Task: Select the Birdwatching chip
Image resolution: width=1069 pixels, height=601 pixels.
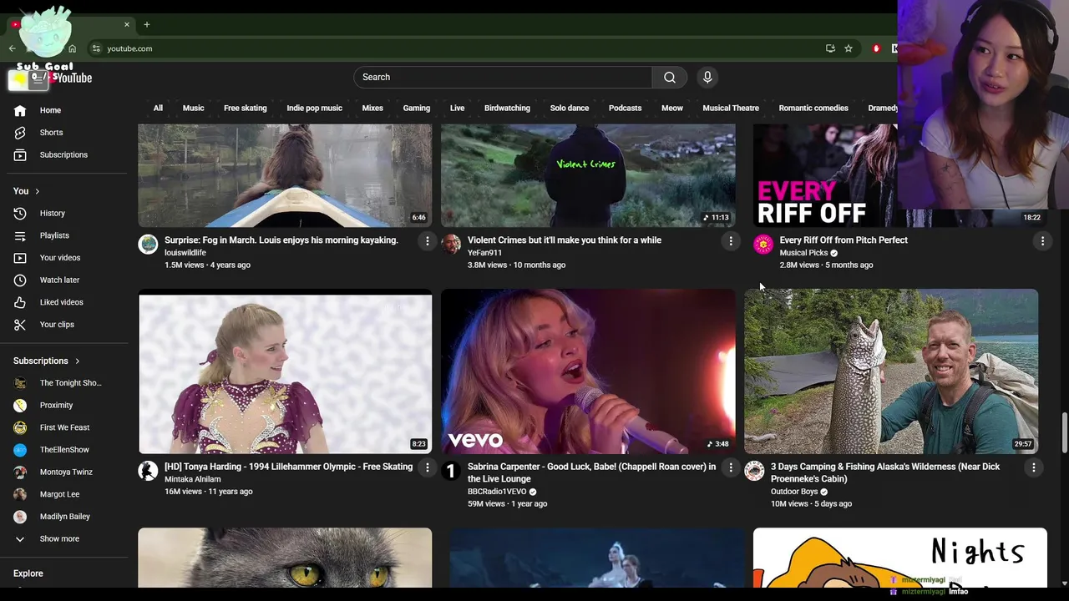Action: pos(507,108)
